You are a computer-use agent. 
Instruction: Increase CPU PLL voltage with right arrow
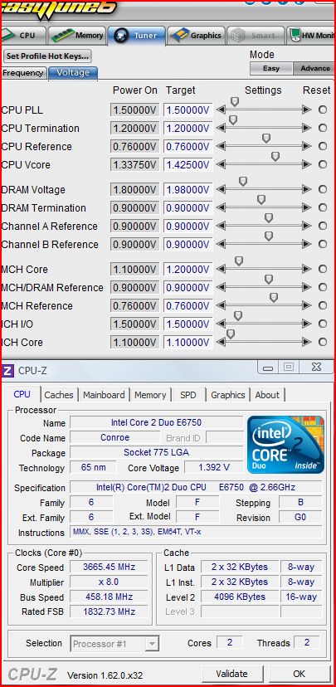click(307, 110)
